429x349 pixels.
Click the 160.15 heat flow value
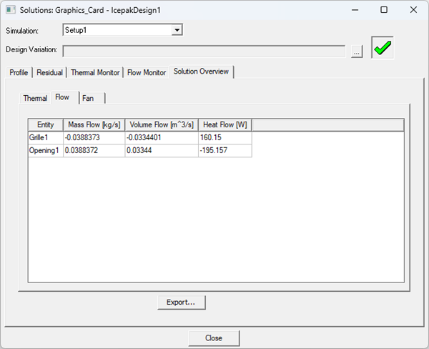pyautogui.click(x=225, y=137)
